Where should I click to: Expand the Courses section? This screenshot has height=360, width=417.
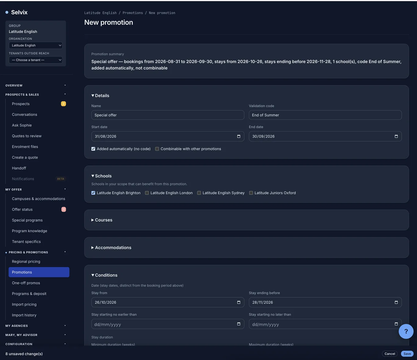(x=102, y=220)
